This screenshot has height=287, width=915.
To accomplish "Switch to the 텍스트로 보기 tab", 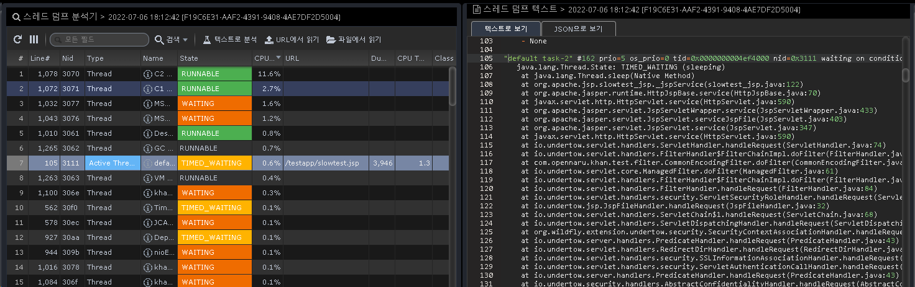I will (x=504, y=29).
